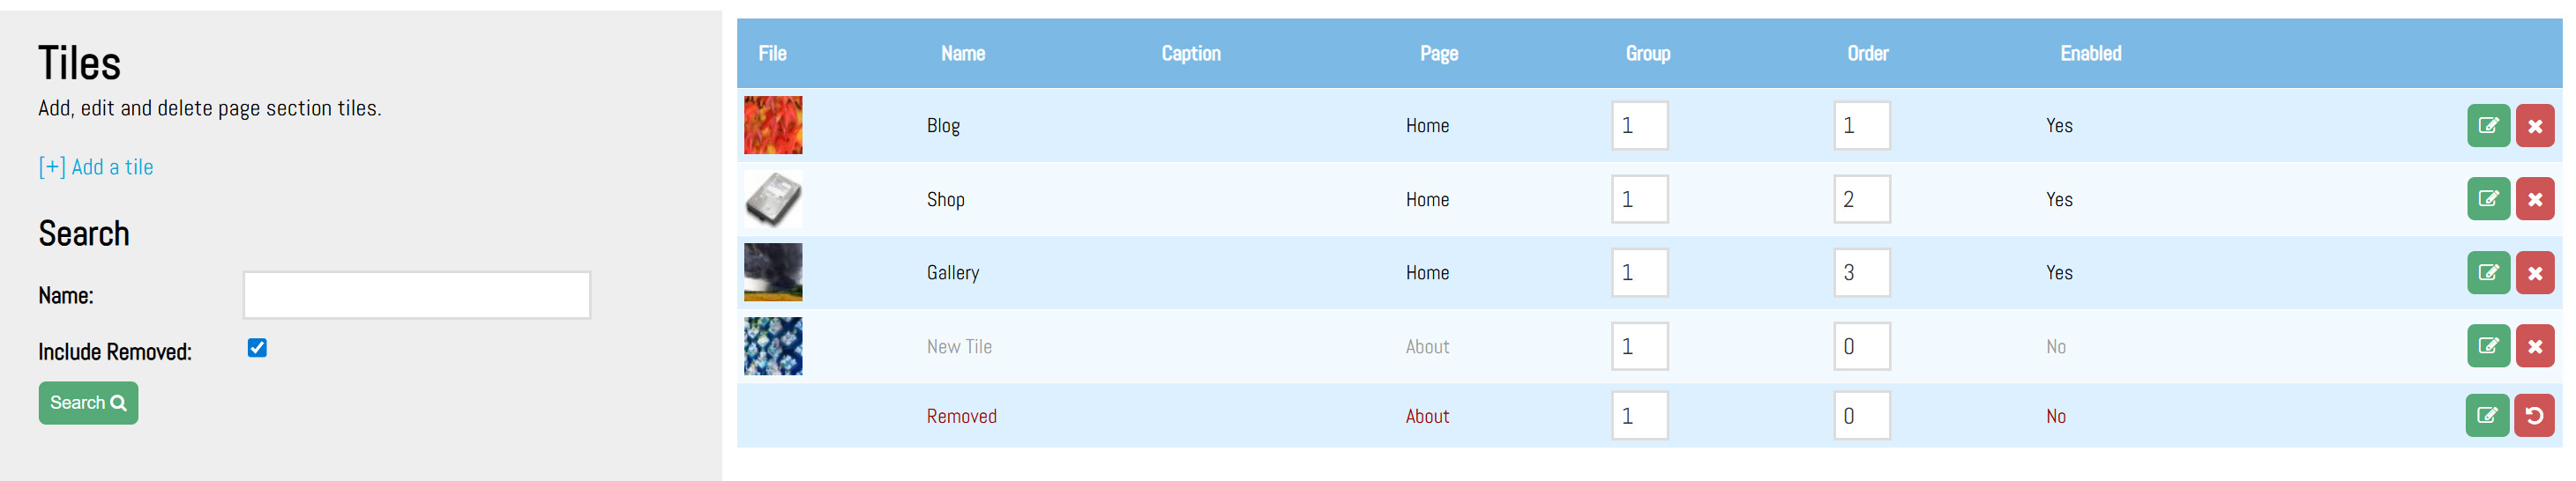Edit the Removed tile row
The height and width of the screenshot is (481, 2576).
point(2487,416)
